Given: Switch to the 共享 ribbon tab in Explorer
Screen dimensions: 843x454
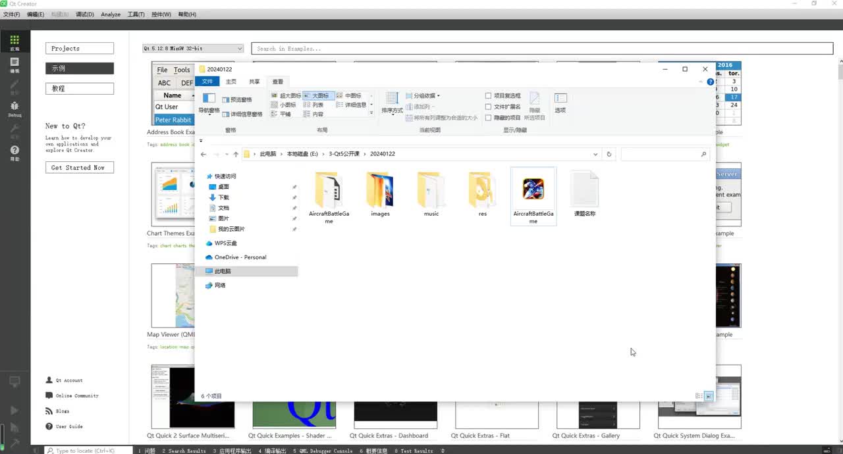Looking at the screenshot, I should pos(254,82).
